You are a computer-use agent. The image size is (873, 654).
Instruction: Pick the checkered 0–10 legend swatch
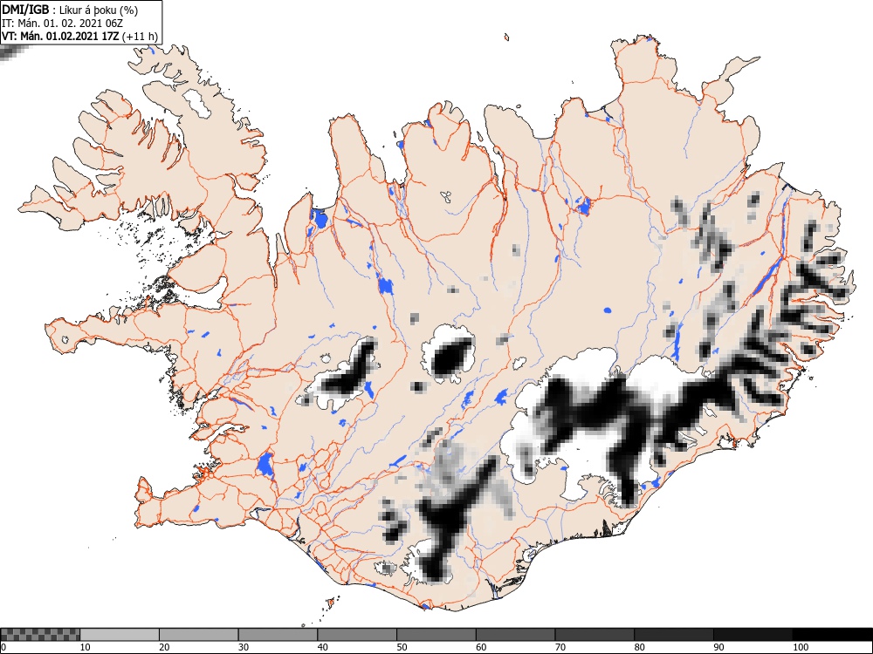(40, 635)
